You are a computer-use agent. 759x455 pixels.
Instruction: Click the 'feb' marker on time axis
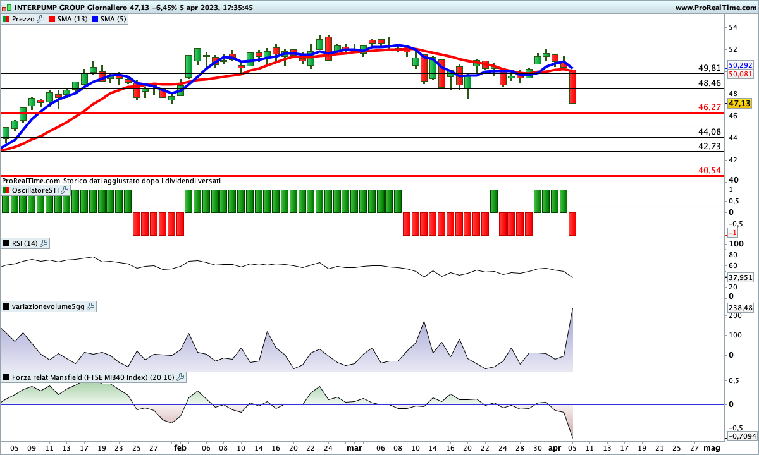tap(180, 447)
